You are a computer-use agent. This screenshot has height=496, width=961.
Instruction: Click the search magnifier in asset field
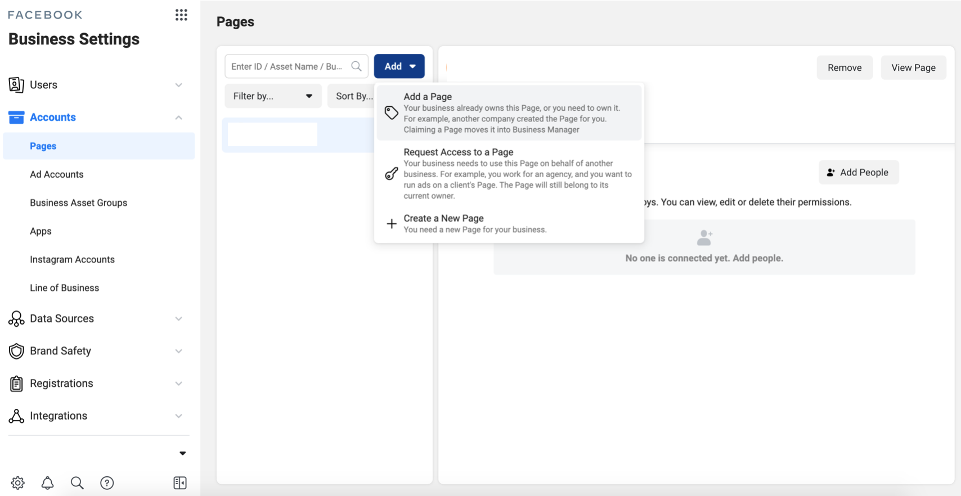[x=356, y=66]
